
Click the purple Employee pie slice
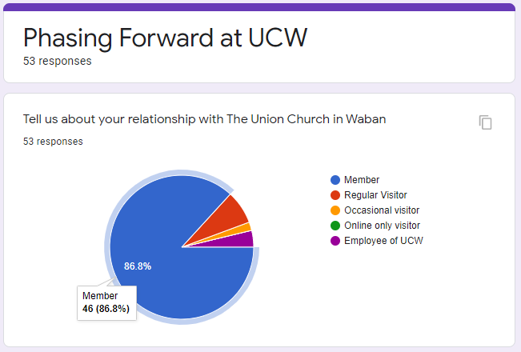(x=244, y=241)
